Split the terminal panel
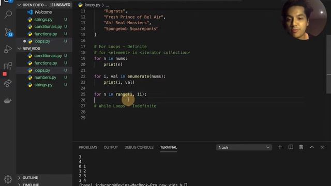 (291, 147)
